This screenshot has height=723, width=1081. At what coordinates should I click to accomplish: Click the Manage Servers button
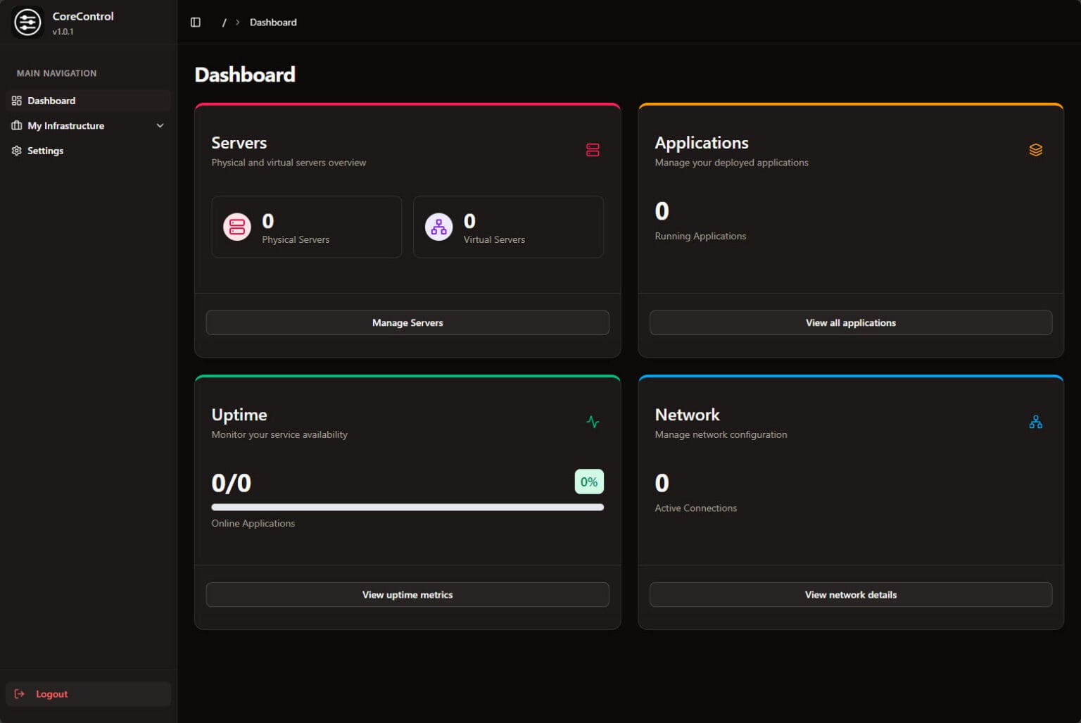coord(407,322)
